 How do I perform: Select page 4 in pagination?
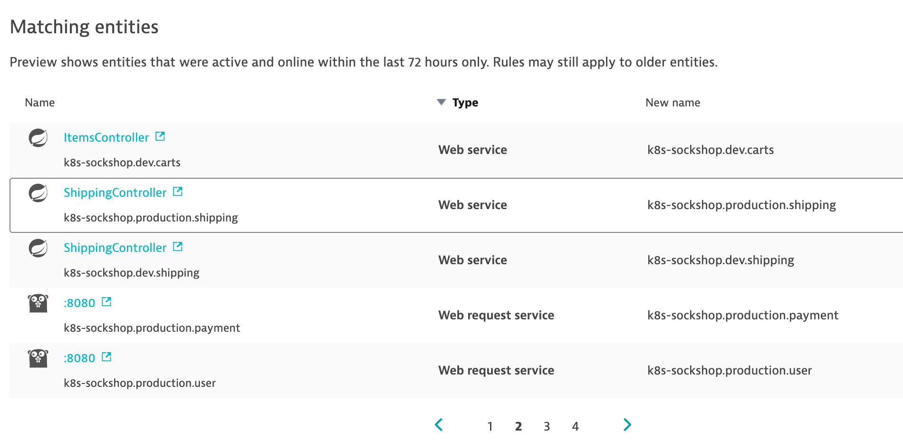tap(576, 426)
